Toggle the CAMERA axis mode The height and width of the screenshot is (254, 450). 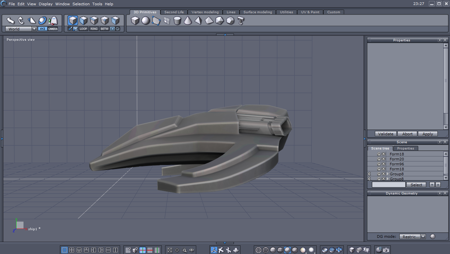click(53, 29)
